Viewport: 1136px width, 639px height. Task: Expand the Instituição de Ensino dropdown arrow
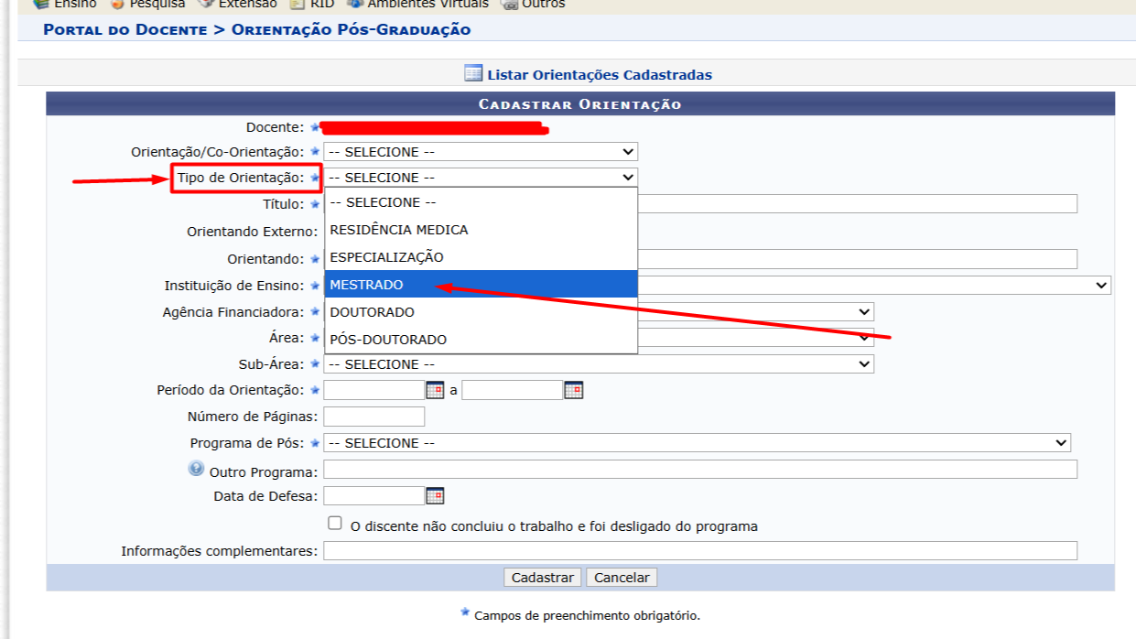click(x=1101, y=286)
